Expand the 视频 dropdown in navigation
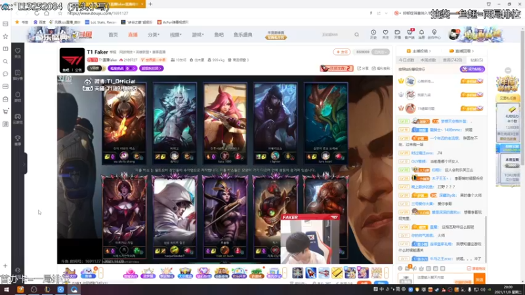Image resolution: width=525 pixels, height=295 pixels. 175,35
